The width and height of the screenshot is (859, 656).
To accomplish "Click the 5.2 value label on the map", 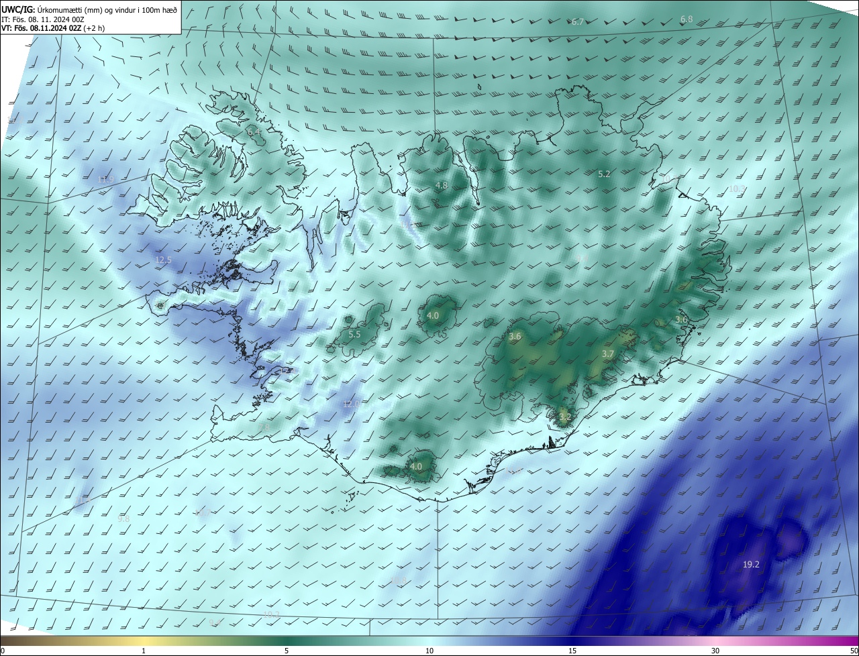I will 604,174.
